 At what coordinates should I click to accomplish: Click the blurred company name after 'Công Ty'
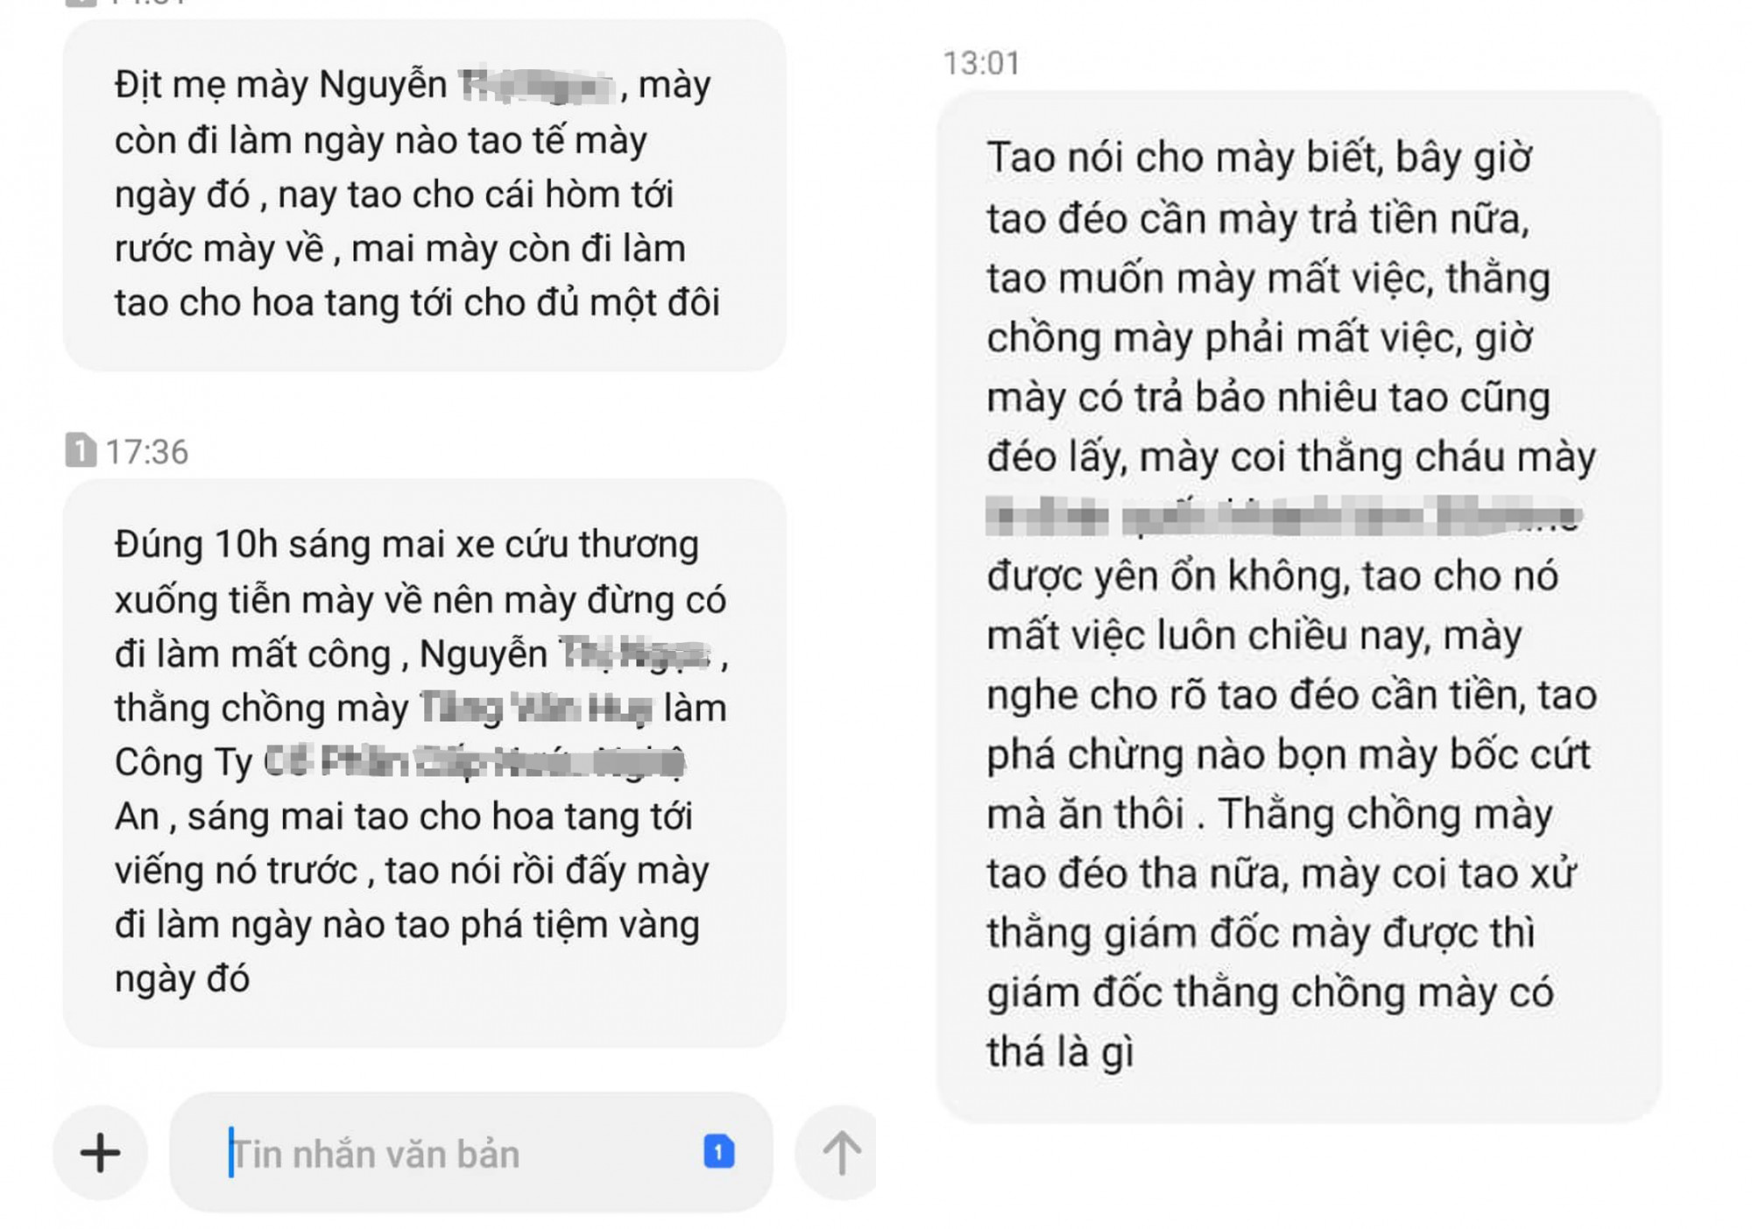point(474,762)
